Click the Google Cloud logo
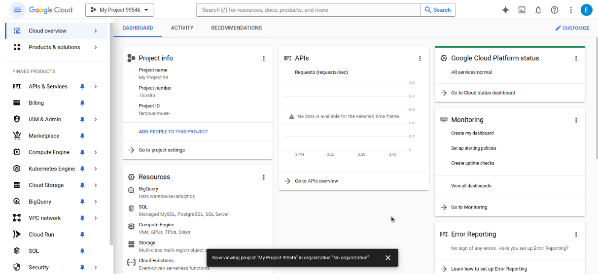The width and height of the screenshot is (598, 279). tap(51, 10)
